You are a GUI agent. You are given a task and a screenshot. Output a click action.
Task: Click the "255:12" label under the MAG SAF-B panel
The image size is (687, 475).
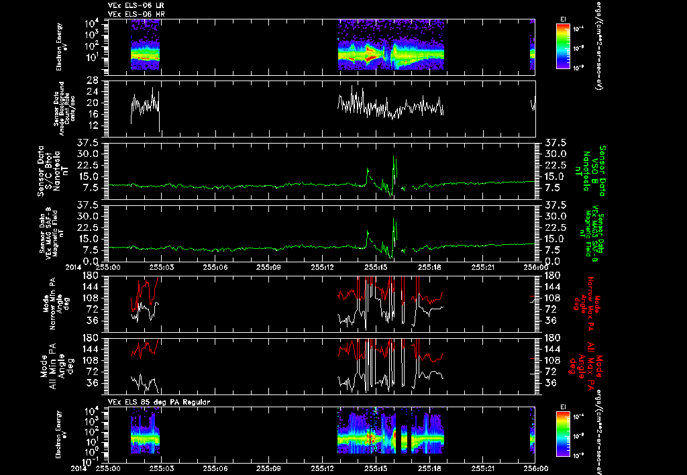tap(323, 267)
